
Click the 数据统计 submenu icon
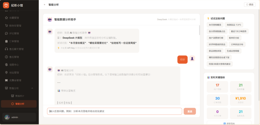tap(12, 96)
